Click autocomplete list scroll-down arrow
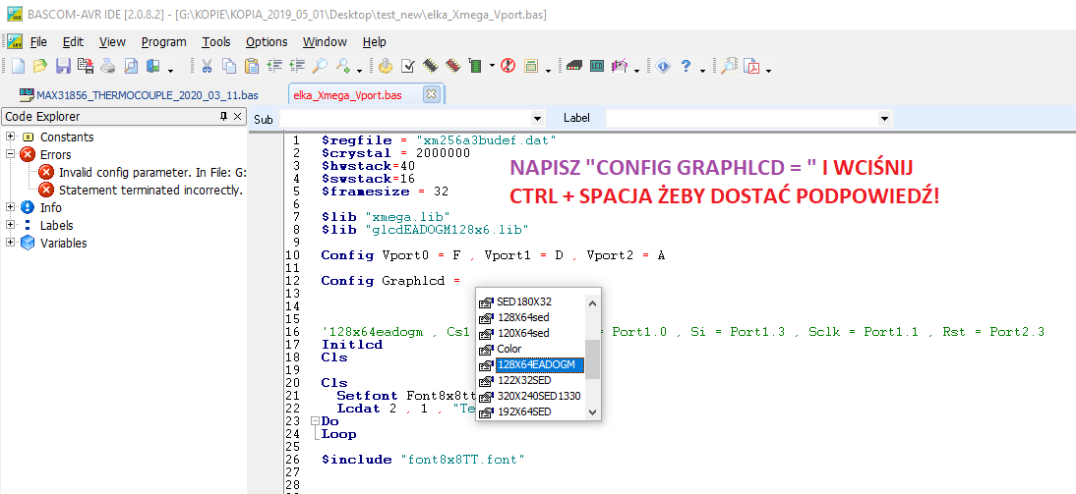The height and width of the screenshot is (494, 1076). click(x=593, y=412)
